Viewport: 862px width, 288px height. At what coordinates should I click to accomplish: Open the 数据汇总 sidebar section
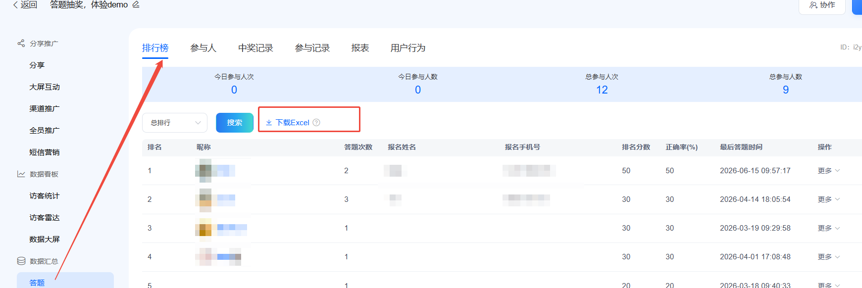[38, 261]
